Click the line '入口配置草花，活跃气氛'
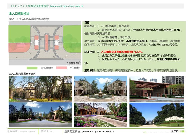Image resolution: width=192 pixels, height=135 pixels. point(116,37)
